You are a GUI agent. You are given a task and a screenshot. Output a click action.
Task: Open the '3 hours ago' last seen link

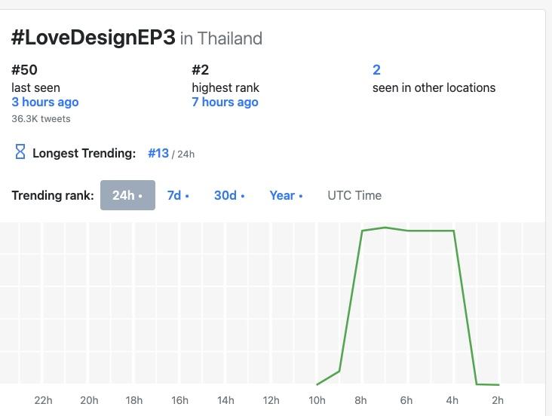coord(45,102)
